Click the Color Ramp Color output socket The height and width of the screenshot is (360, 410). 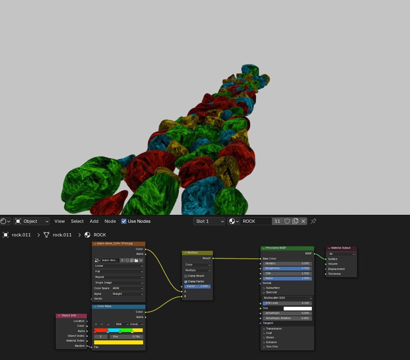[x=145, y=312]
